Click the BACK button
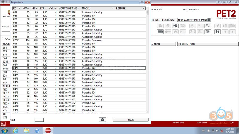Viewport: 239px width, 134px height. [131, 120]
